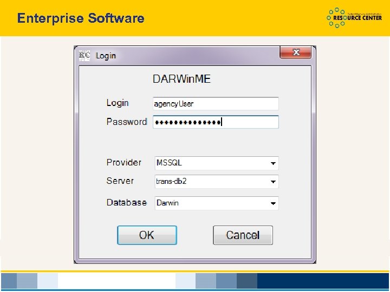
Task: Open the Database dropdown showing Darwin
Action: pos(217,203)
